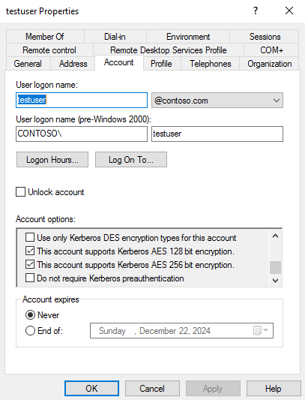305x400 pixels.
Task: Click the pre-Windows 2000 testuser field
Action: click(217, 134)
